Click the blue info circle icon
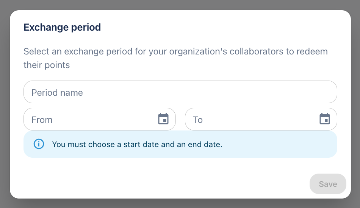Screen dimensions: 360x208 pyautogui.click(x=39, y=144)
